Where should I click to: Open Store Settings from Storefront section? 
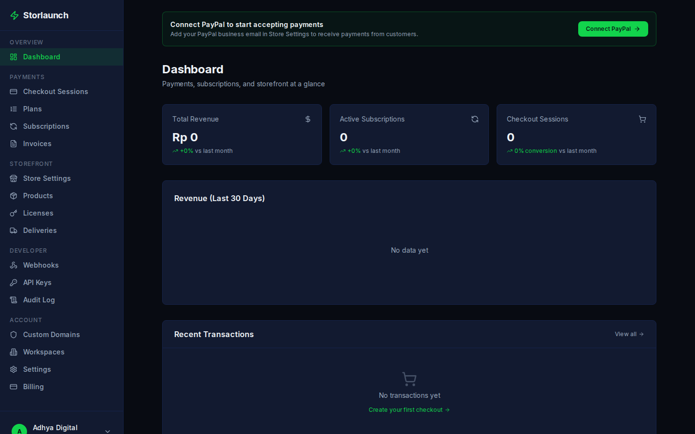[x=47, y=178]
